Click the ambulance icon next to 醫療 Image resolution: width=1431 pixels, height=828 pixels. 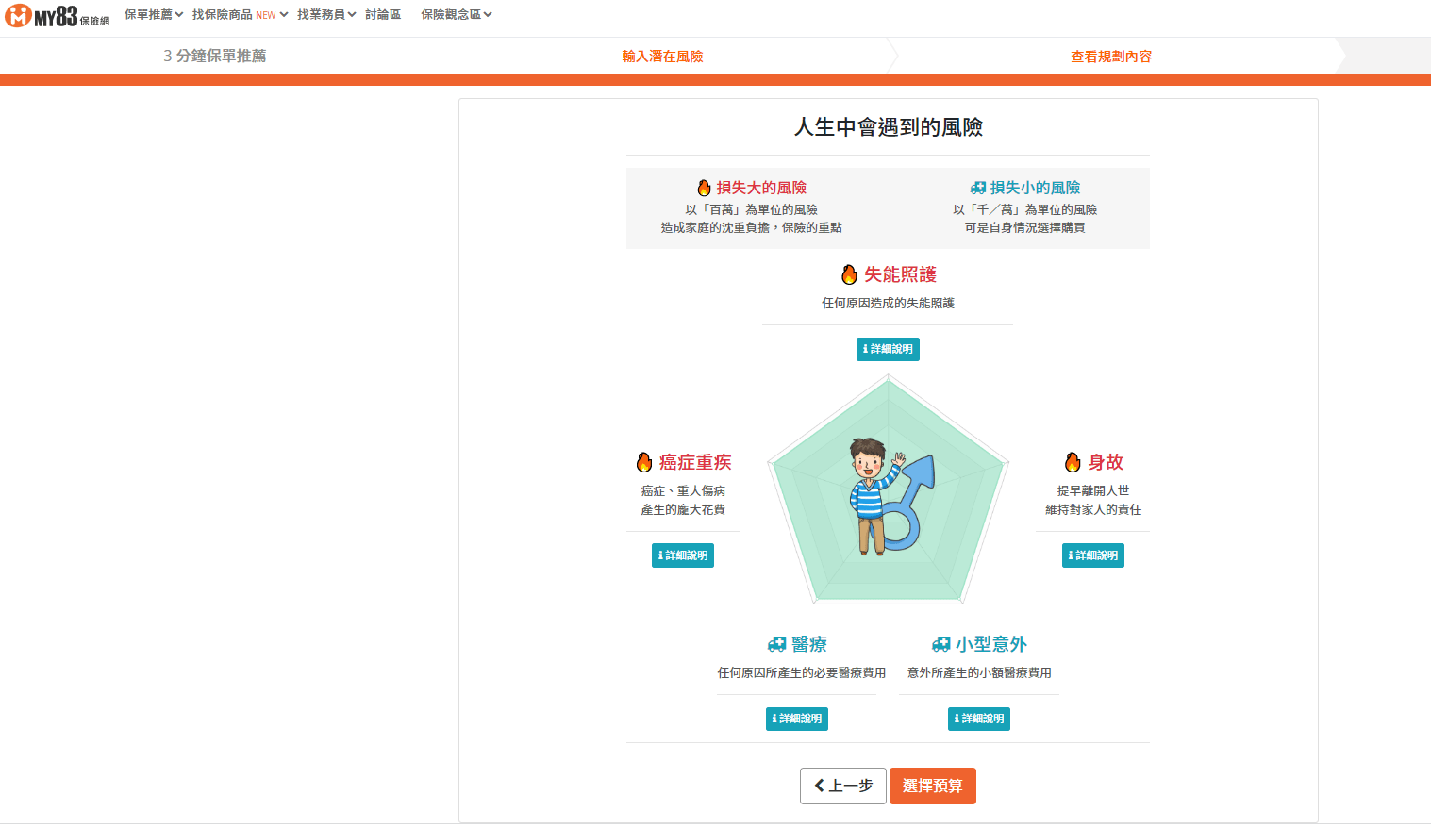coord(777,644)
